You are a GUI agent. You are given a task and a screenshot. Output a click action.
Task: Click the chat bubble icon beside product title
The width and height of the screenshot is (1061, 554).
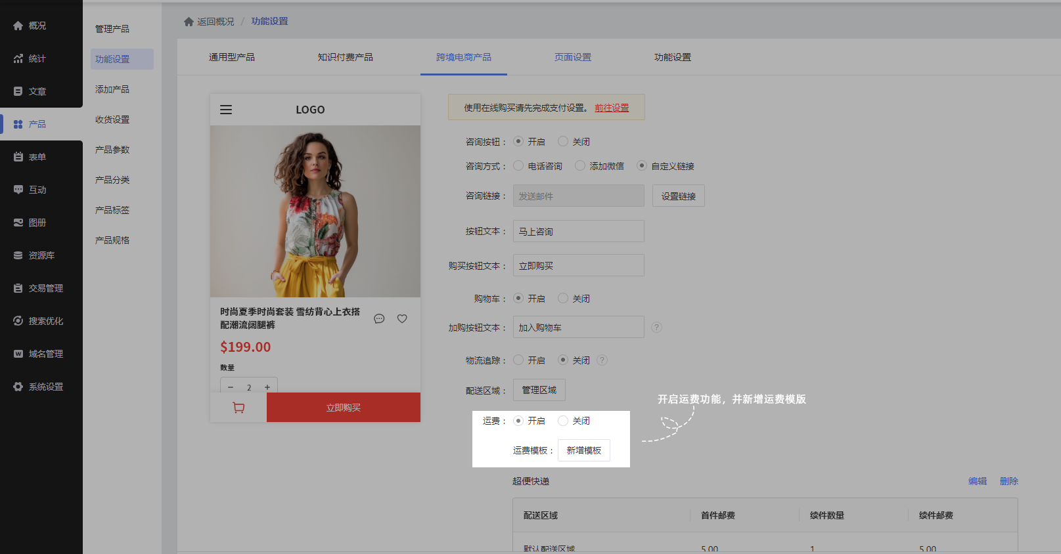(379, 318)
